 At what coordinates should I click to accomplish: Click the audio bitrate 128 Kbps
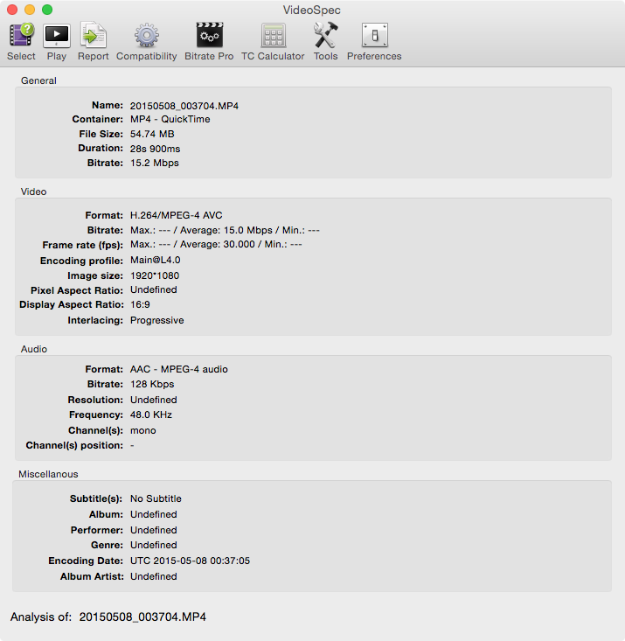coord(152,384)
